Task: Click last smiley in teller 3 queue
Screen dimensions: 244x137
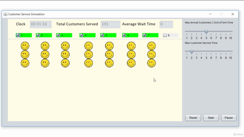Action: tap(65, 63)
